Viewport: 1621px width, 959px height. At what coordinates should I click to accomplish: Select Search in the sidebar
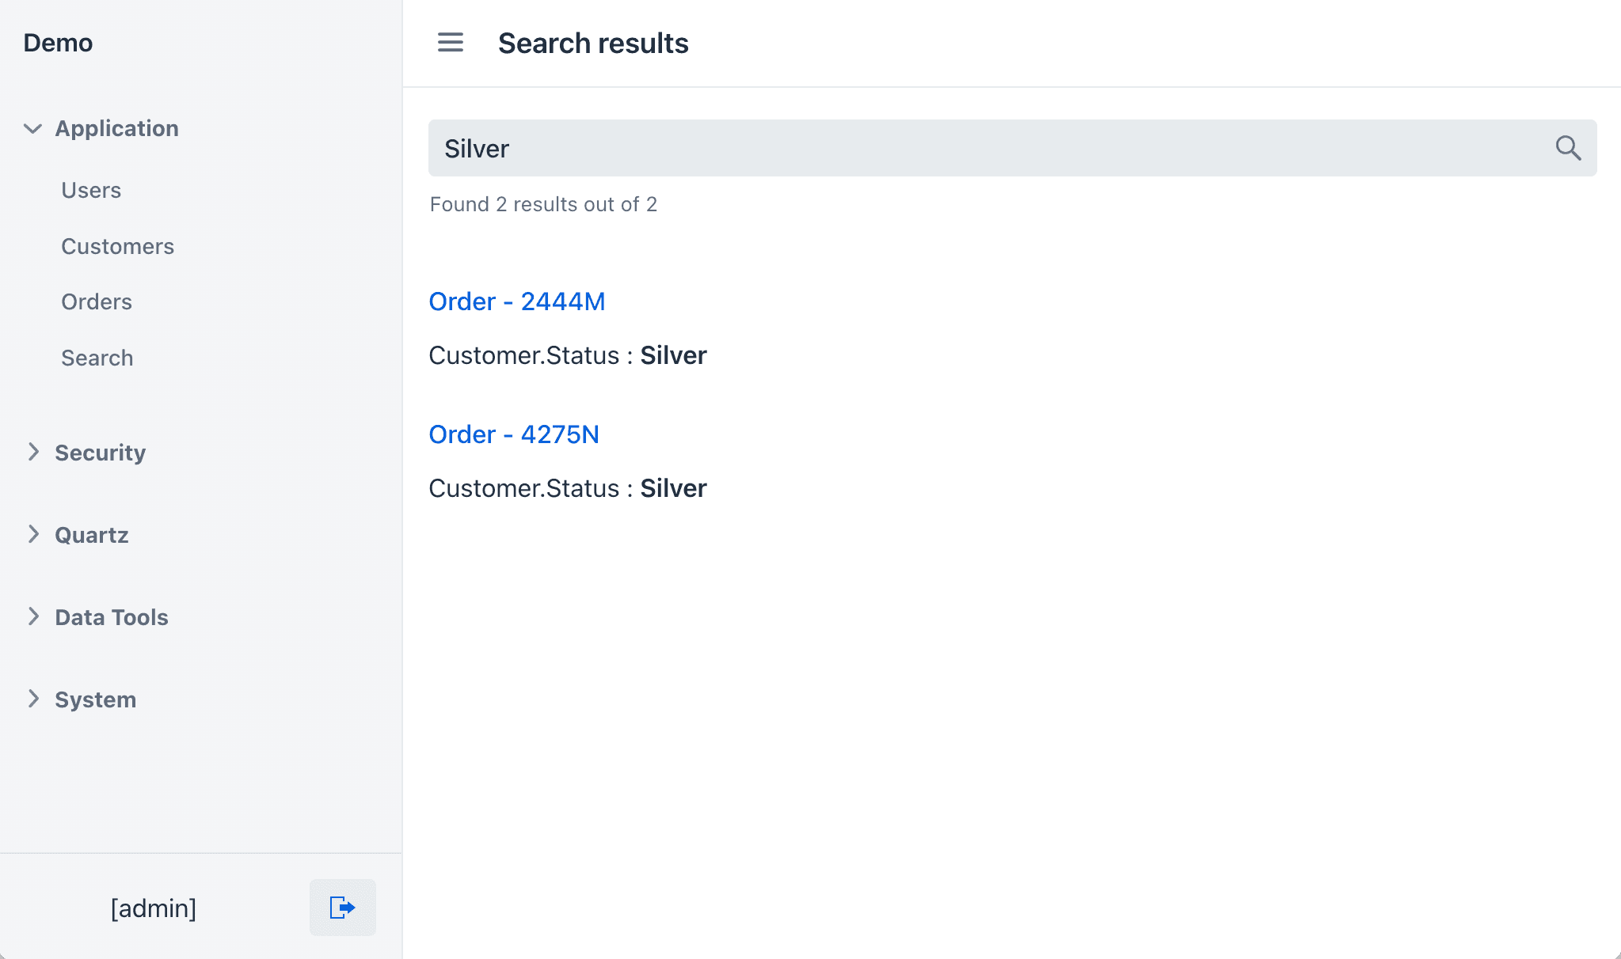coord(97,358)
